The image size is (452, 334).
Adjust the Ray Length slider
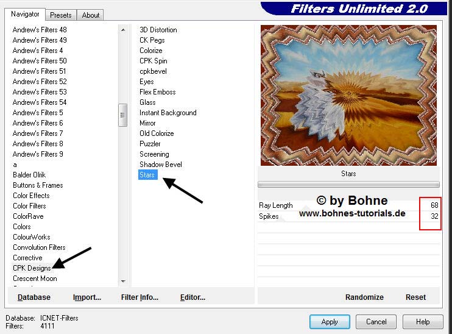tap(347, 205)
